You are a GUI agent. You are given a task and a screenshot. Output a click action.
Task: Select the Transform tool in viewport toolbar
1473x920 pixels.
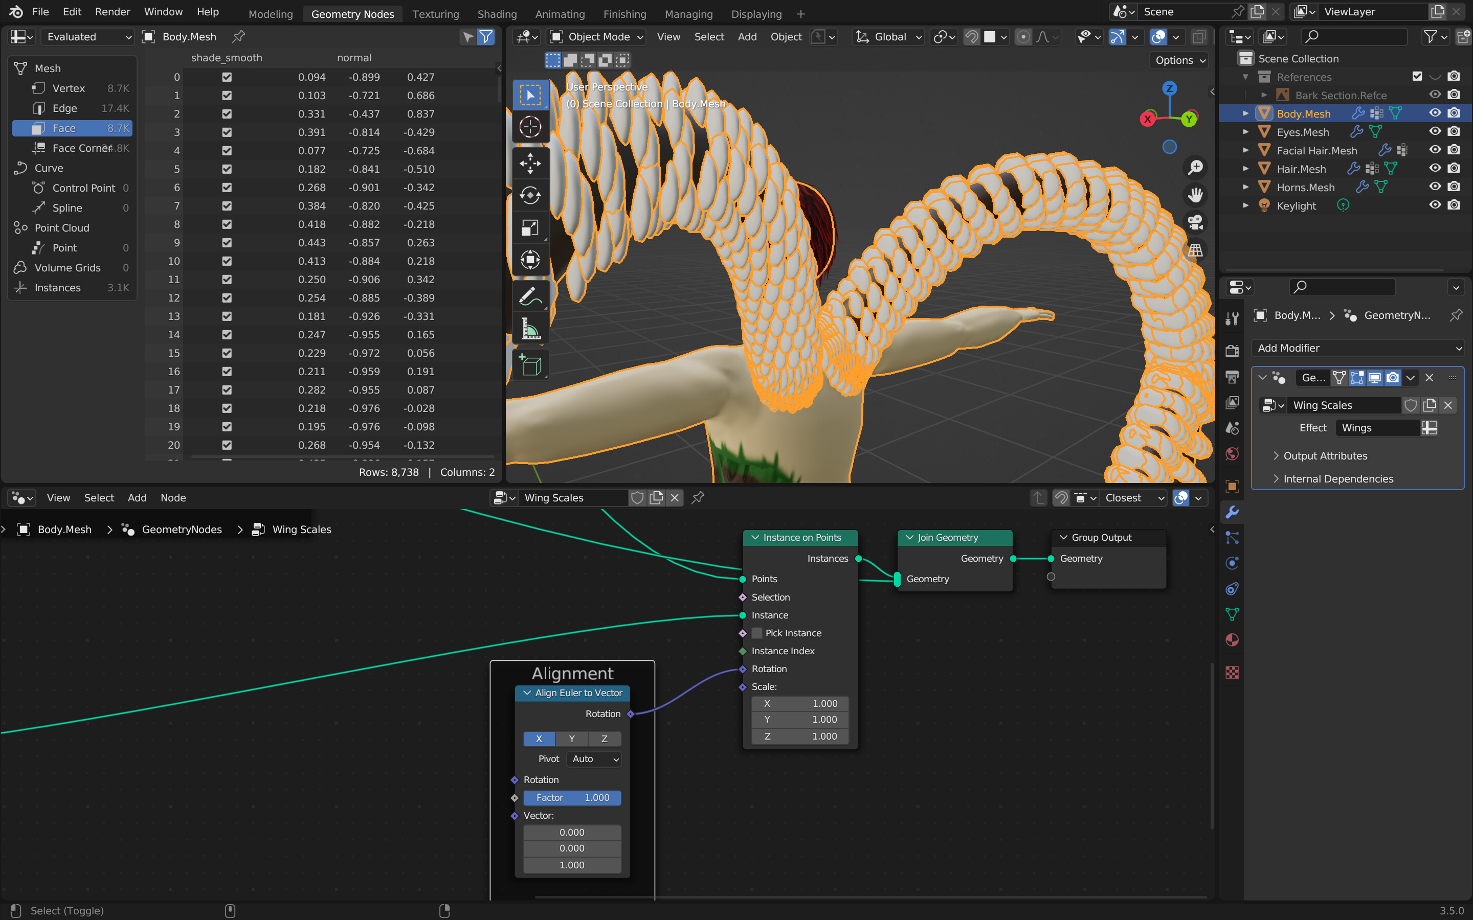coord(529,260)
